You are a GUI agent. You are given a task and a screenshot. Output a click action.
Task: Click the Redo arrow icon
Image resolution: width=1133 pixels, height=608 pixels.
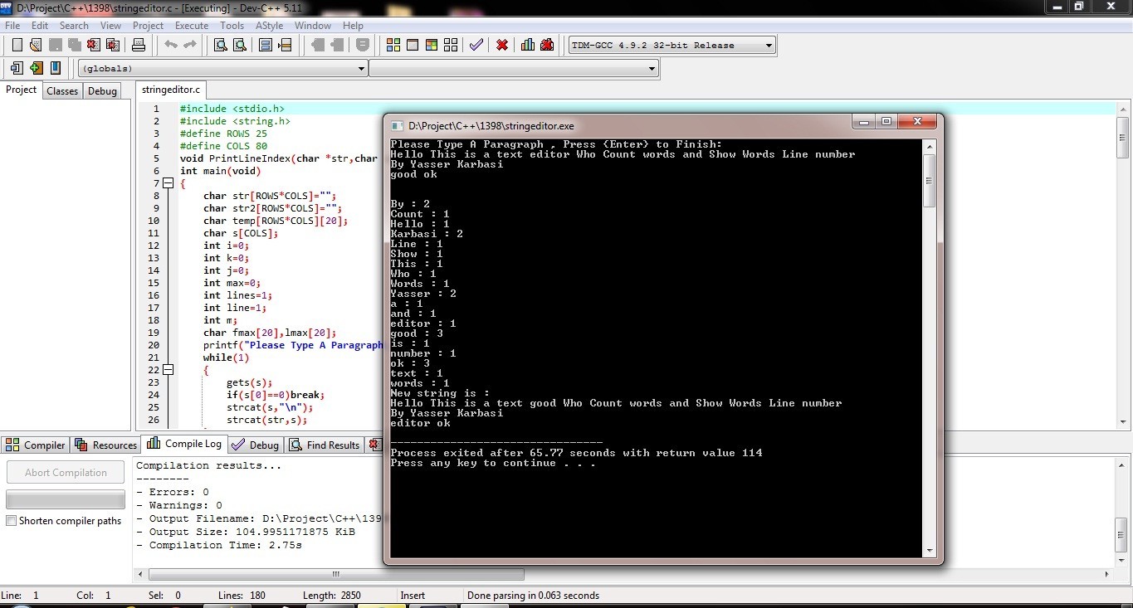click(x=189, y=45)
